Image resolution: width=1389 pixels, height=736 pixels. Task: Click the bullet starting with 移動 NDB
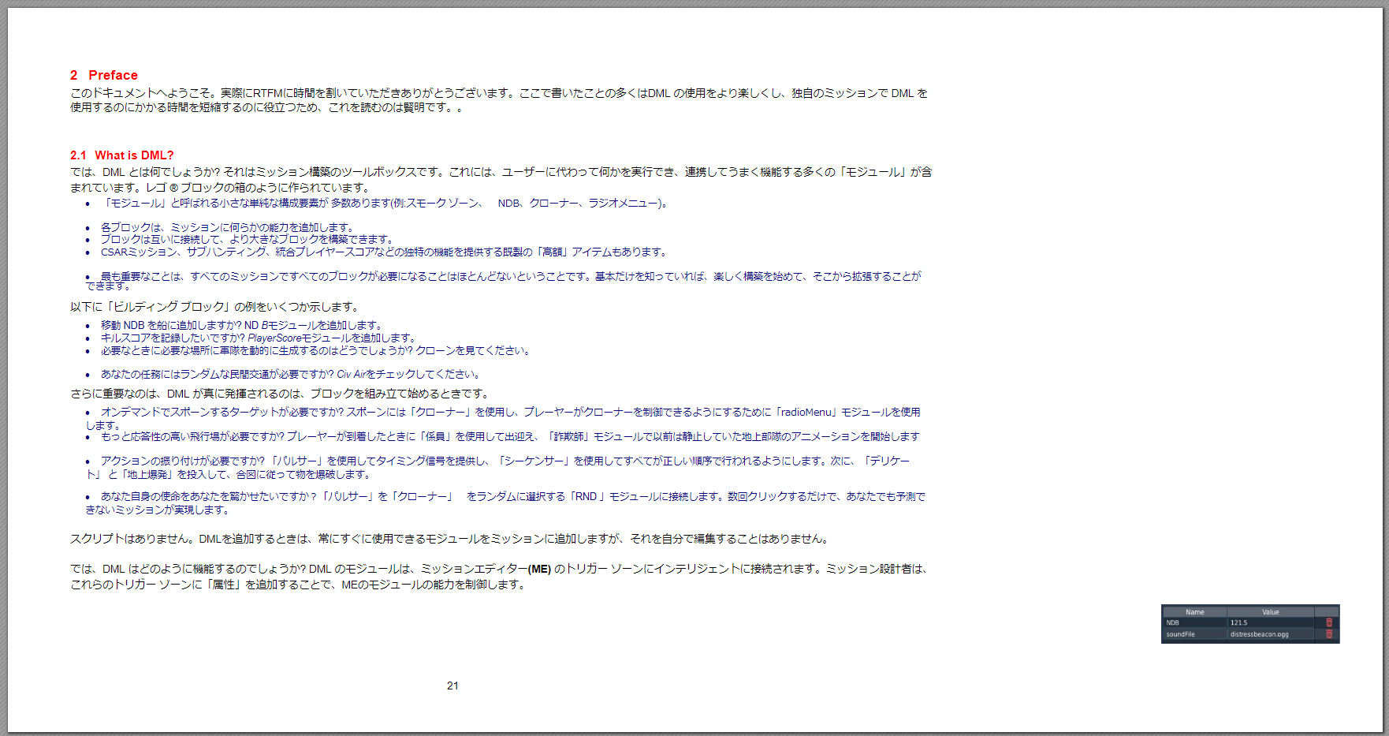click(240, 325)
